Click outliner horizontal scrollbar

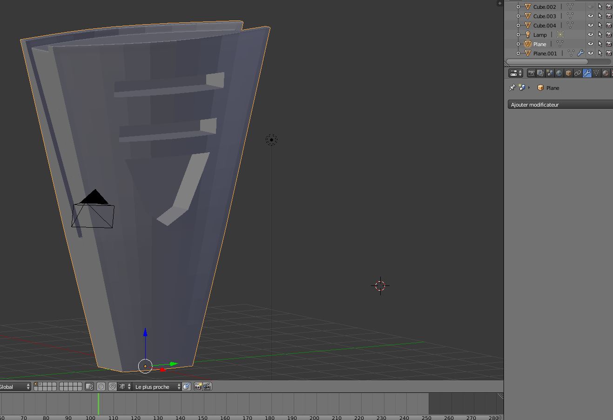click(x=547, y=61)
